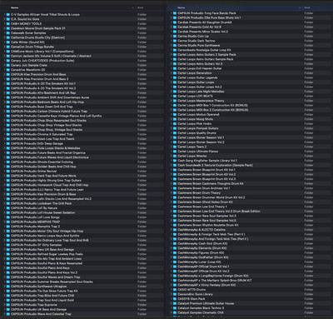Click folder icon of CAPSUN ProAudio Yvng Face Bando Pack
333x319 pixels.
(x=175, y=13)
